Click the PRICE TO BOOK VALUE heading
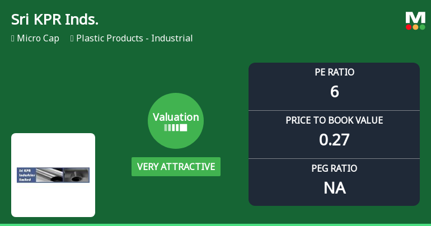This screenshot has width=431, height=226. tap(334, 120)
